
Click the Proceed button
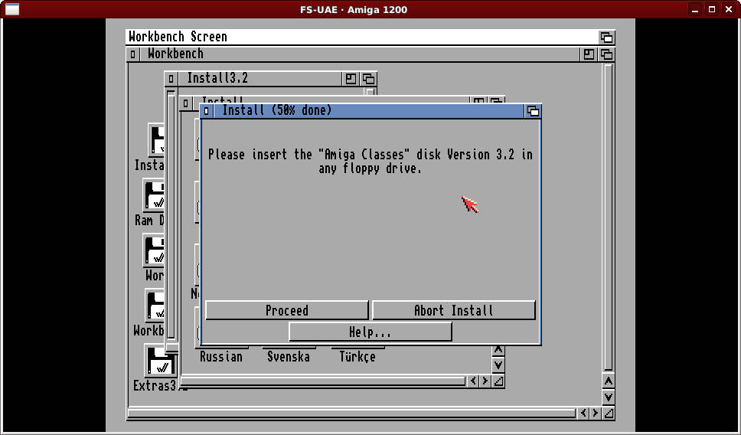click(287, 310)
